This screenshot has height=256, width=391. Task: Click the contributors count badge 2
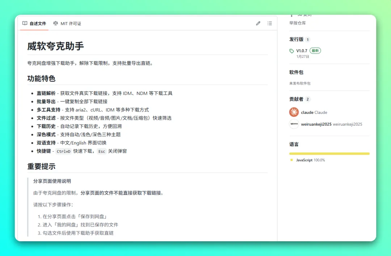tap(308, 99)
